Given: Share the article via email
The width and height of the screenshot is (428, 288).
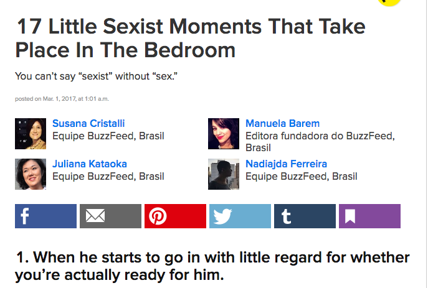Looking at the screenshot, I should point(110,216).
